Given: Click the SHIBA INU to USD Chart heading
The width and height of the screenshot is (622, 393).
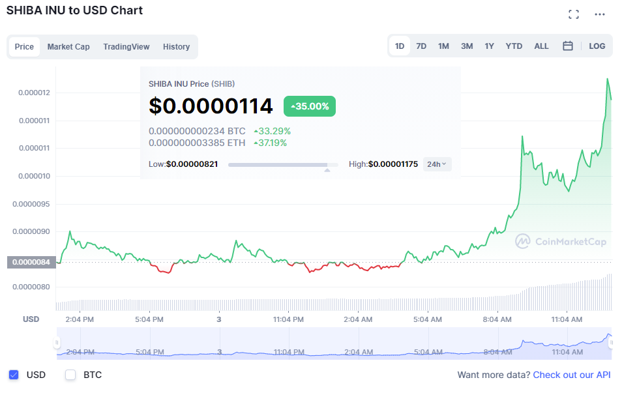Looking at the screenshot, I should pyautogui.click(x=74, y=10).
